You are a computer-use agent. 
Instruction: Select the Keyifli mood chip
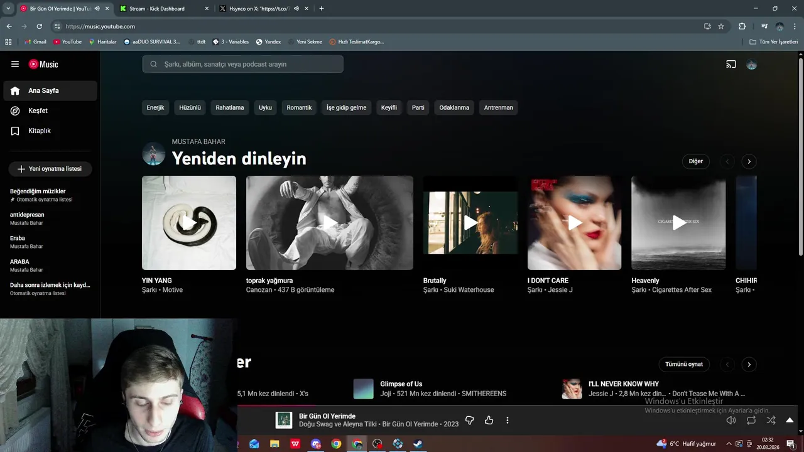pyautogui.click(x=389, y=107)
